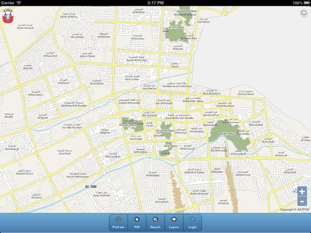Image resolution: width=311 pixels, height=233 pixels.
Task: Tap the red emblem logo
Action: (x=8, y=16)
